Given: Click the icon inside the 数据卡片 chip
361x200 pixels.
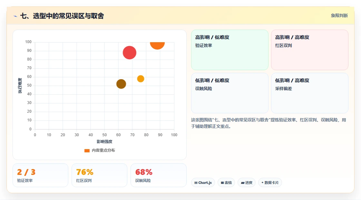Looking at the screenshot, I should [x=262, y=183].
